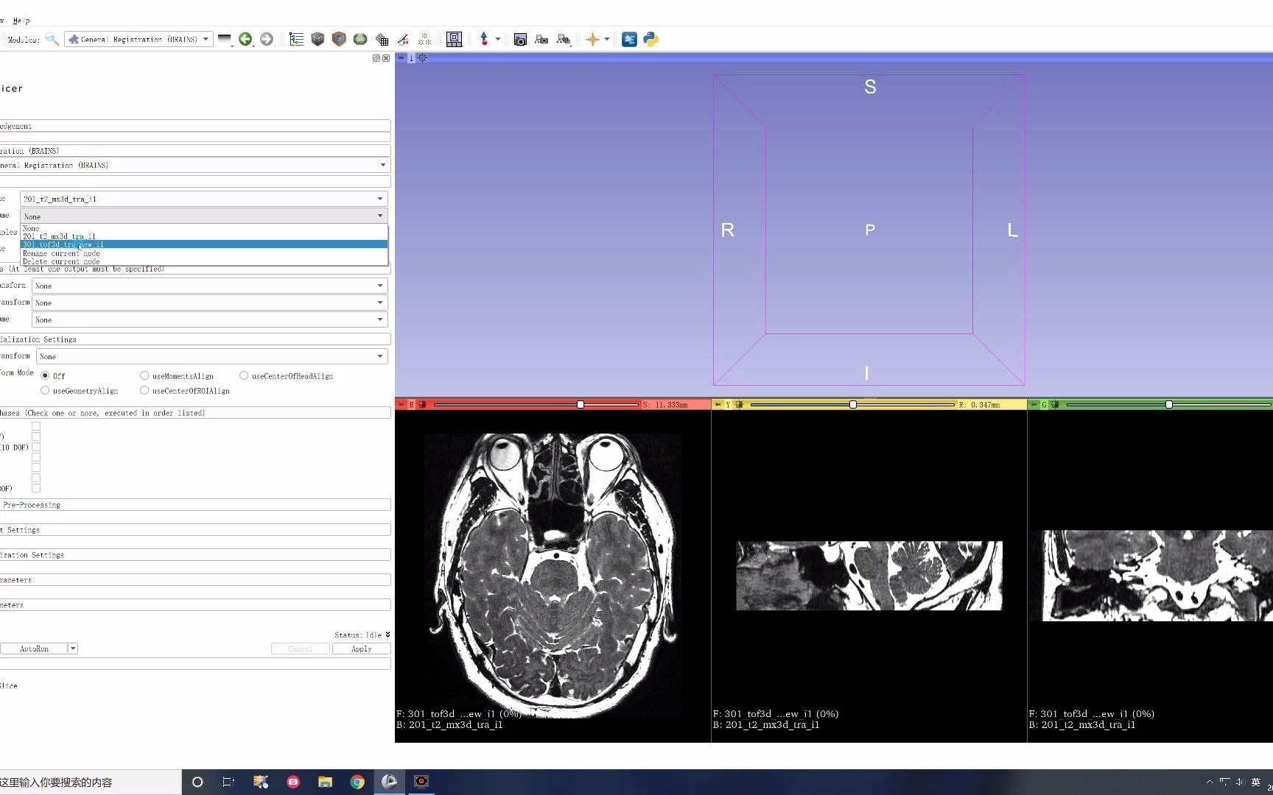Capture a screenshot with camera icon
The height and width of the screenshot is (795, 1273).
click(520, 39)
